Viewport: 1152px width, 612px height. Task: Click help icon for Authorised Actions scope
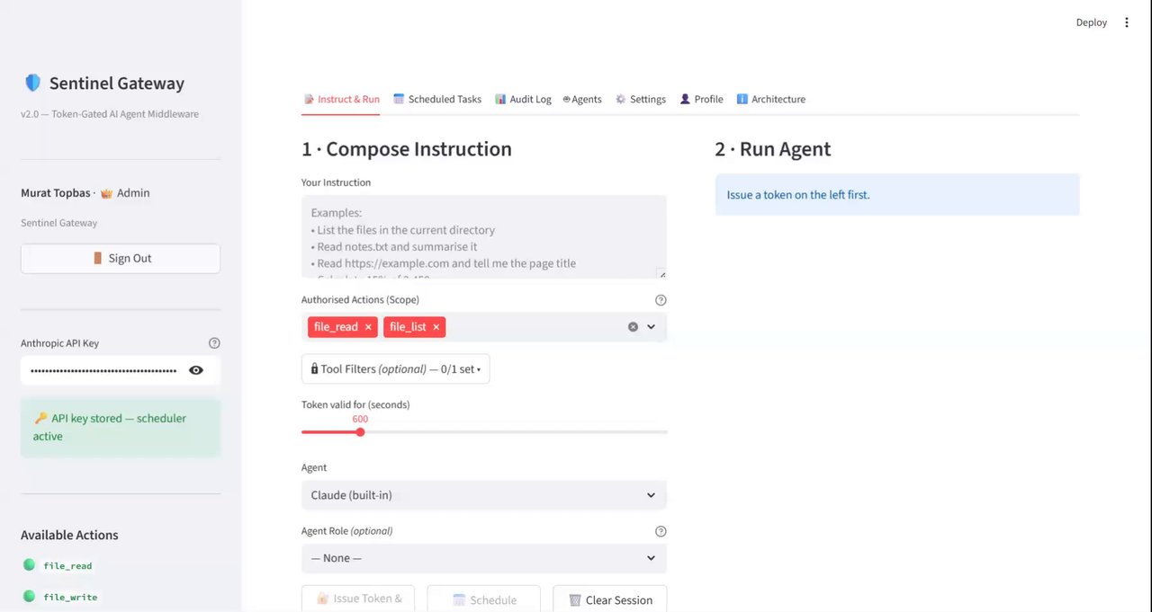click(661, 300)
